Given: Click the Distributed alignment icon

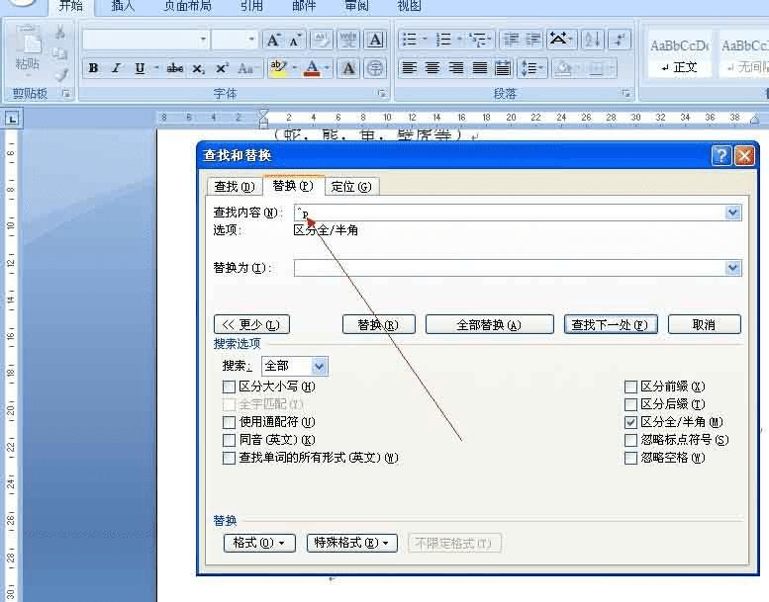Looking at the screenshot, I should point(503,68).
